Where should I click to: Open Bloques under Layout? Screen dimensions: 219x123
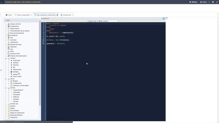coord(15,81)
